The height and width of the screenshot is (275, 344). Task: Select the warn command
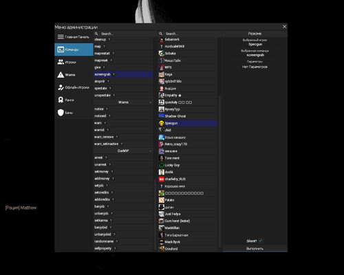[123, 123]
